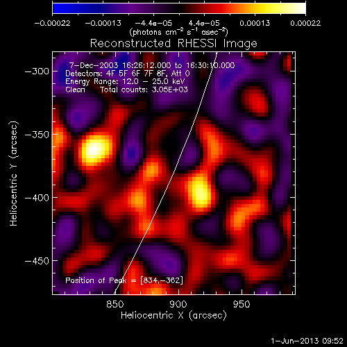347x347 pixels.
Task: Click the 'Reconstructed RHESSI Image' title
Action: [x=173, y=44]
